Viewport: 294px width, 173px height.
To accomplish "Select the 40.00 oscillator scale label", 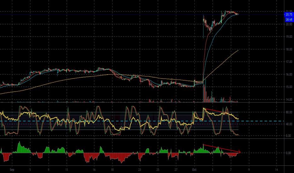I will point(289,124).
